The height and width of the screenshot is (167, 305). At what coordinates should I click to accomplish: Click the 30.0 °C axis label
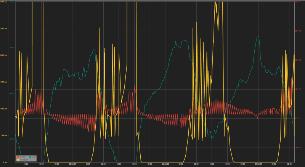click(x=298, y=31)
